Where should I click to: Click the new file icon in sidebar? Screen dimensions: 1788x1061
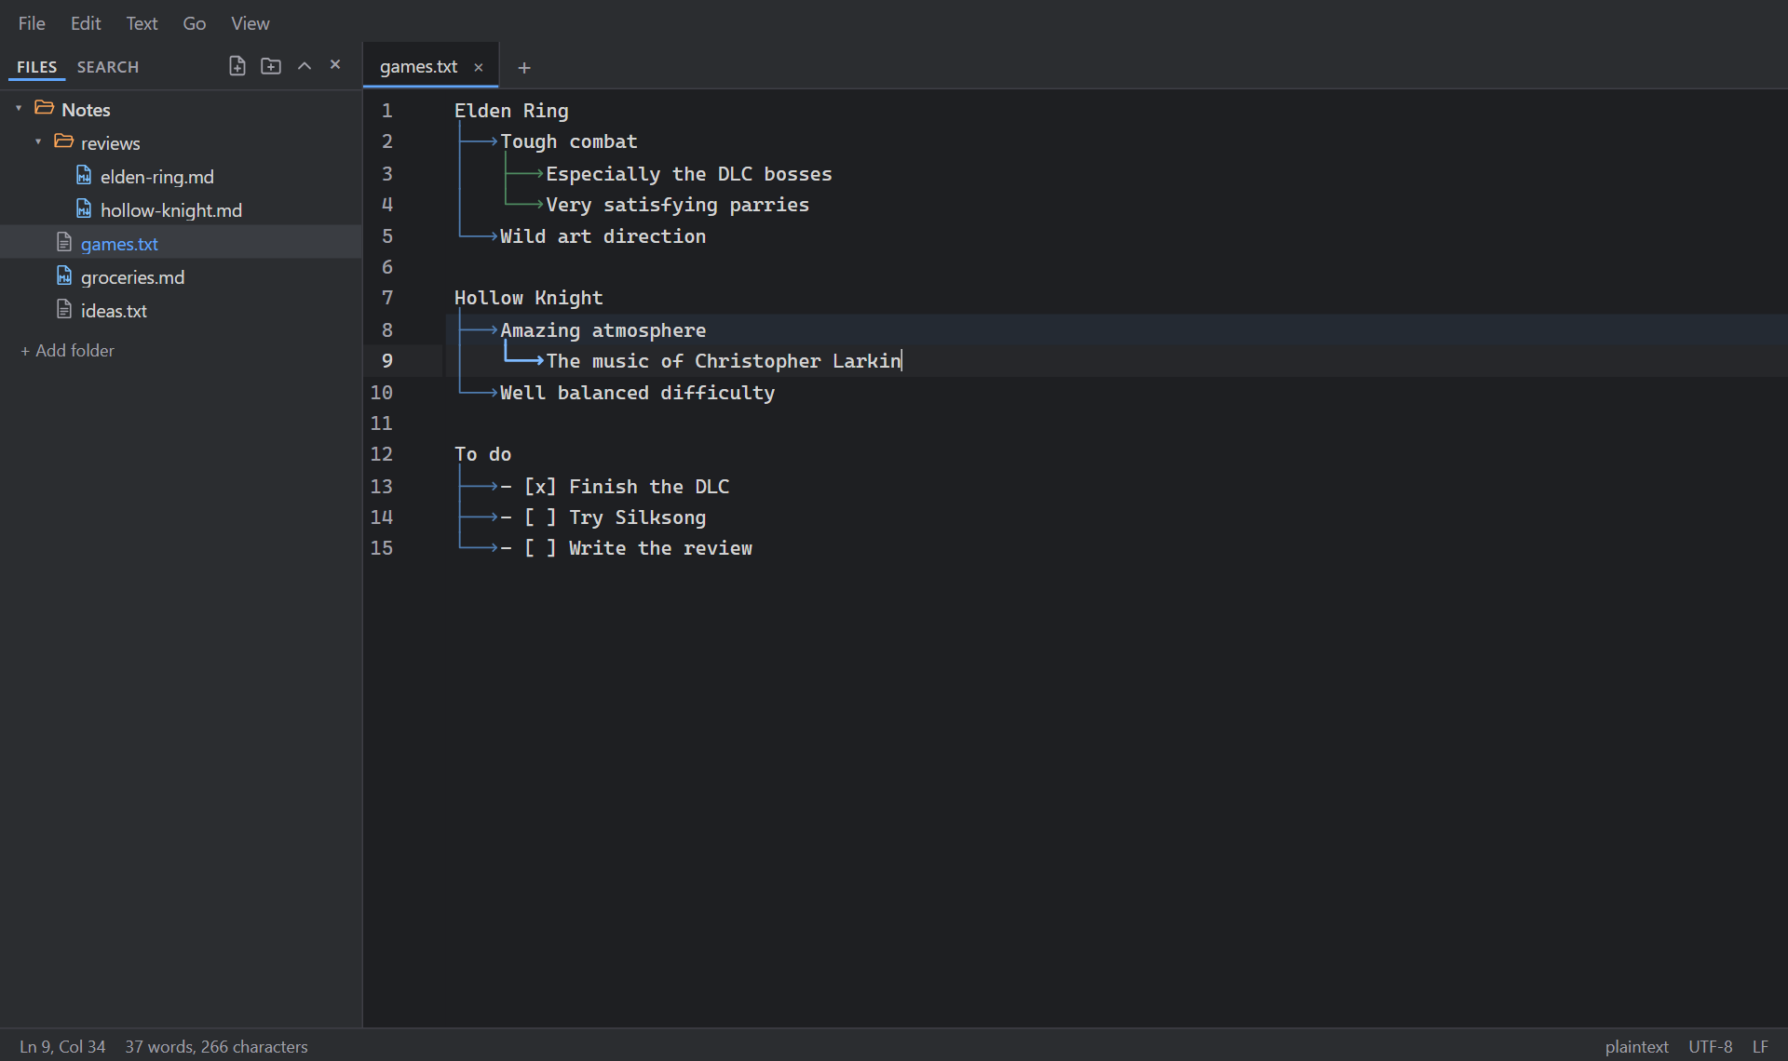point(237,66)
